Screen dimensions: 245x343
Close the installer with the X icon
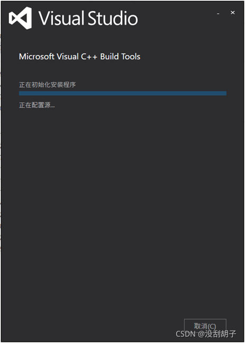coord(233,13)
